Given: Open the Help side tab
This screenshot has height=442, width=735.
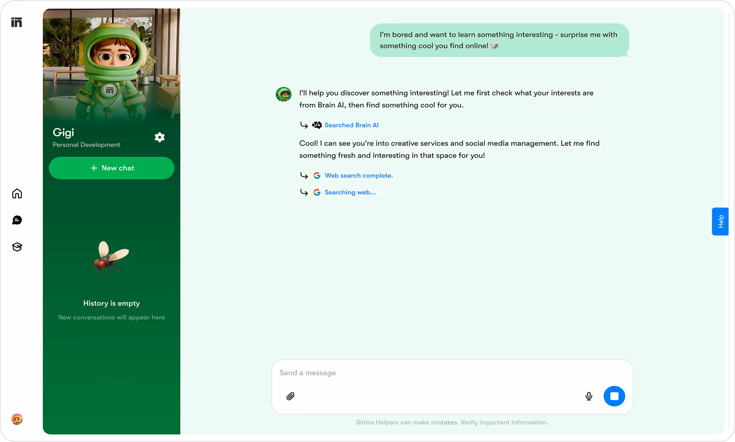Looking at the screenshot, I should (720, 221).
